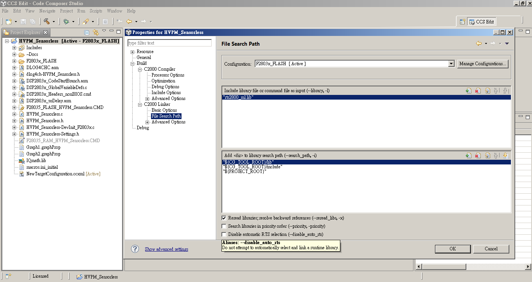Expand Advanced Options under C2000 Linker
The height and width of the screenshot is (282, 532).
click(x=147, y=122)
